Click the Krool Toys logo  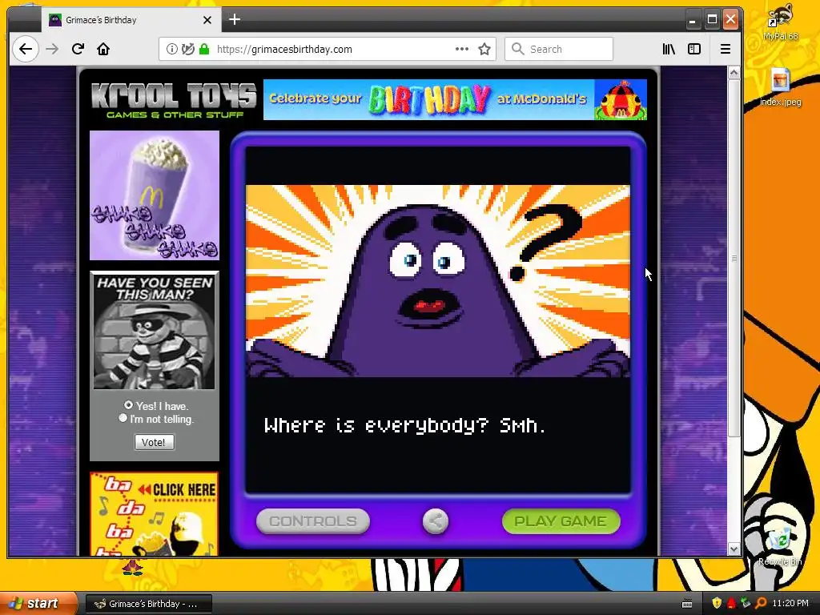(x=174, y=100)
